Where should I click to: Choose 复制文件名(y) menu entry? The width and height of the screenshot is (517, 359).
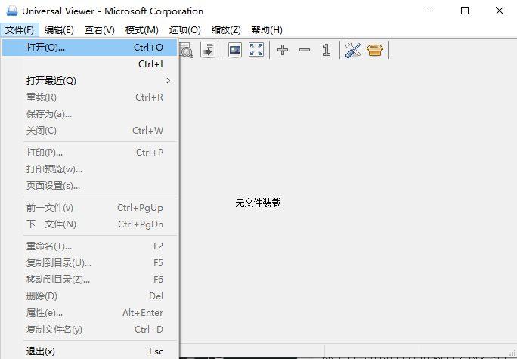click(90, 330)
